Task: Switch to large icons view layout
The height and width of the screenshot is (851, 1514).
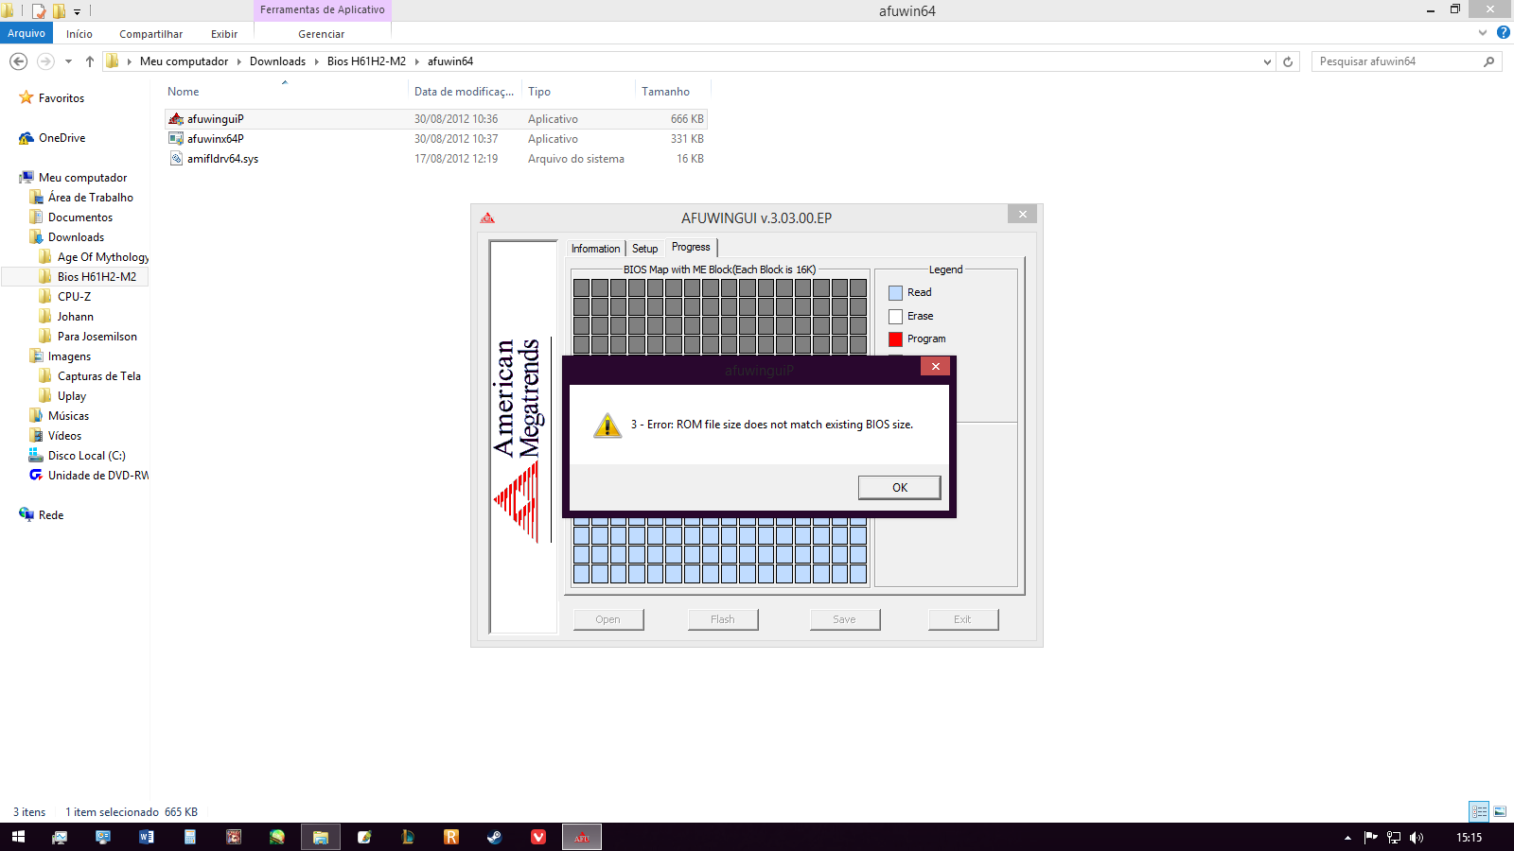Action: click(x=1500, y=811)
